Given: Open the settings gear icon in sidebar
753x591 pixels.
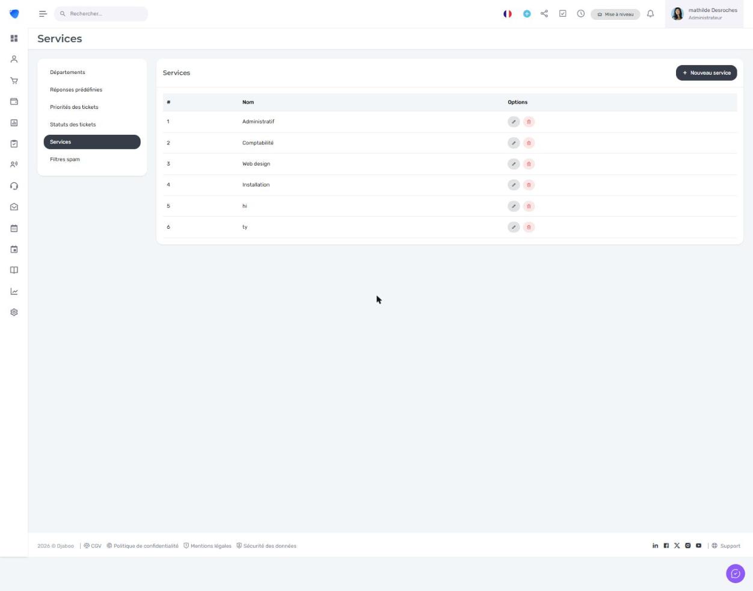Looking at the screenshot, I should pos(14,312).
